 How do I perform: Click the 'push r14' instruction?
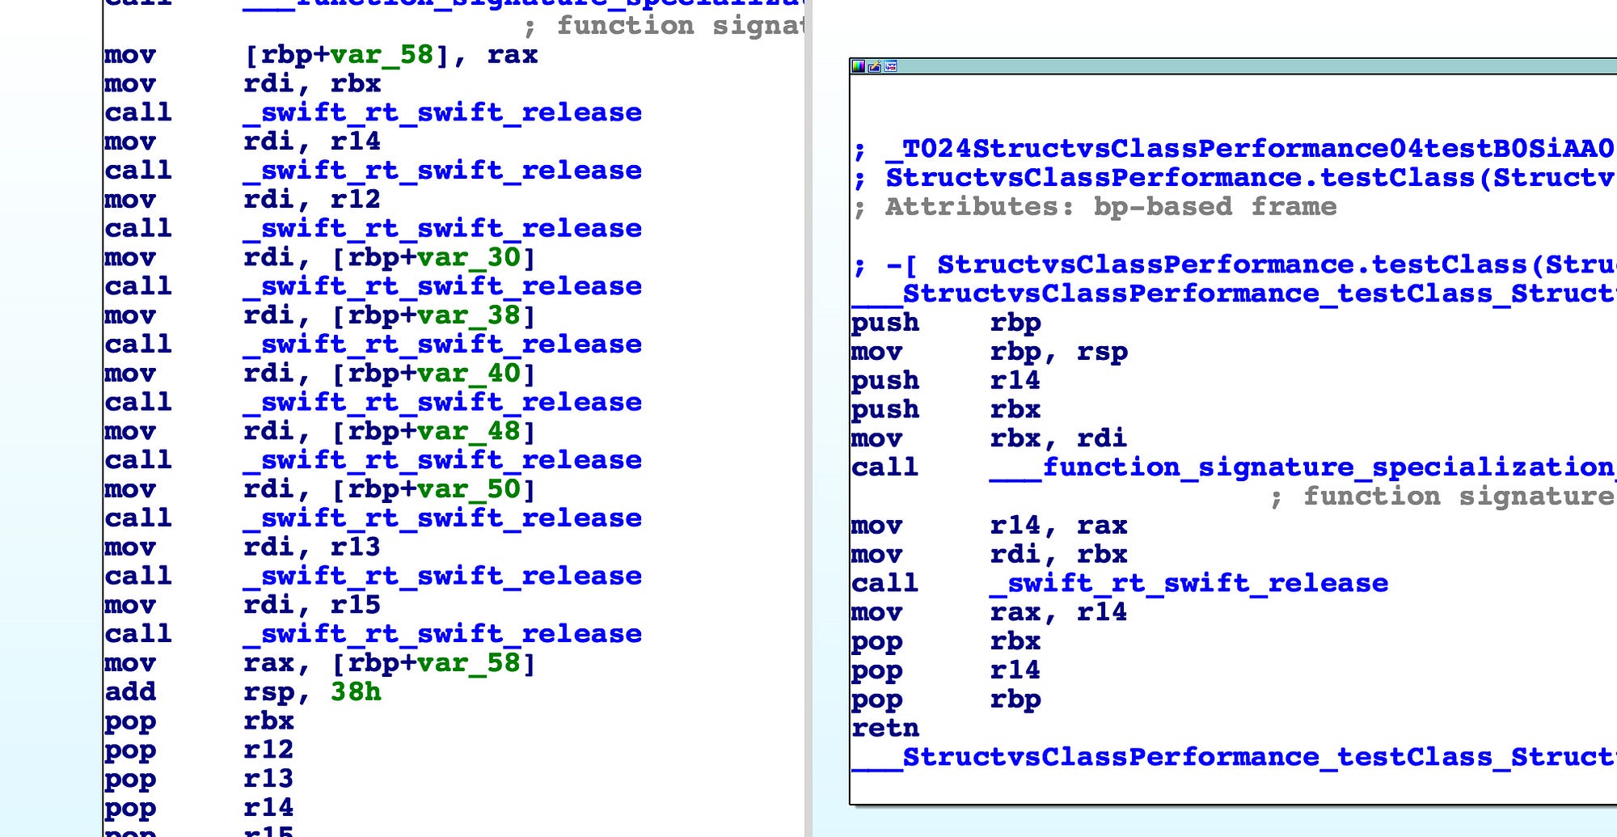(946, 381)
